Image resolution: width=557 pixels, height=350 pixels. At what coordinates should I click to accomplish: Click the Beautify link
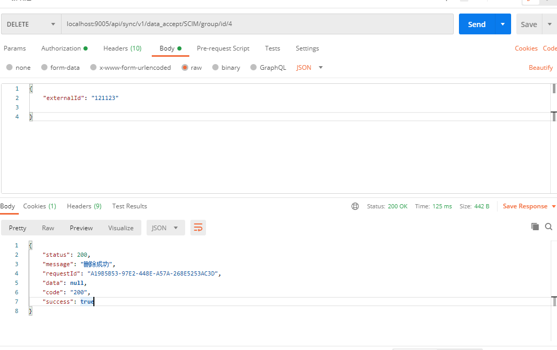[541, 67]
